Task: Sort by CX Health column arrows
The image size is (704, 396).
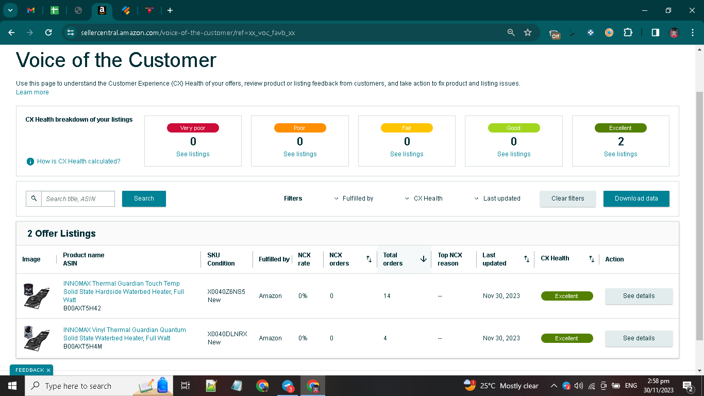Action: tap(592, 259)
